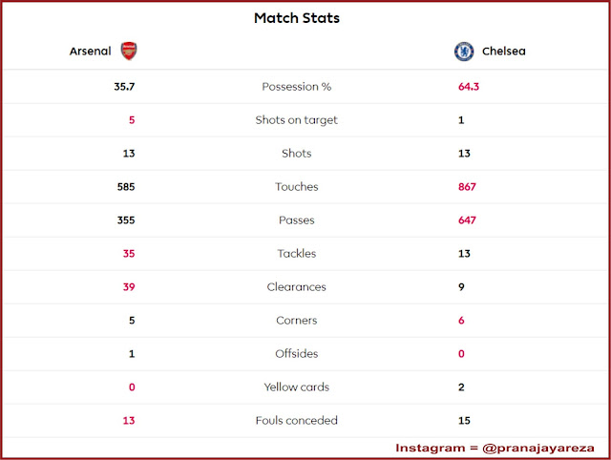Click the Instagram @pranajayareza watermark
This screenshot has height=460, width=611.
click(495, 449)
